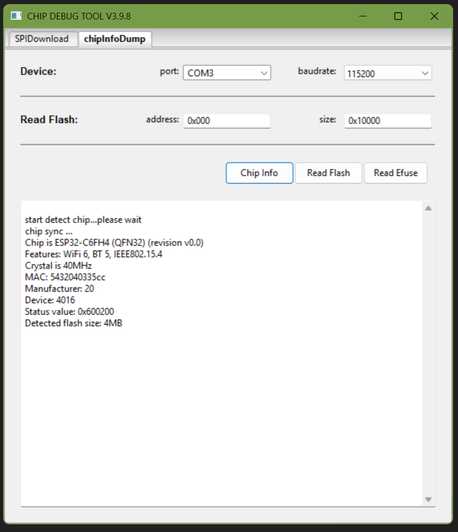Click the Read Flash button
Image resolution: width=458 pixels, height=532 pixels.
click(328, 173)
